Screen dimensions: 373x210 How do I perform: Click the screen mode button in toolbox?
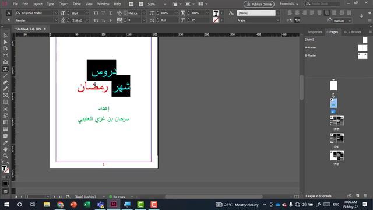(5, 191)
